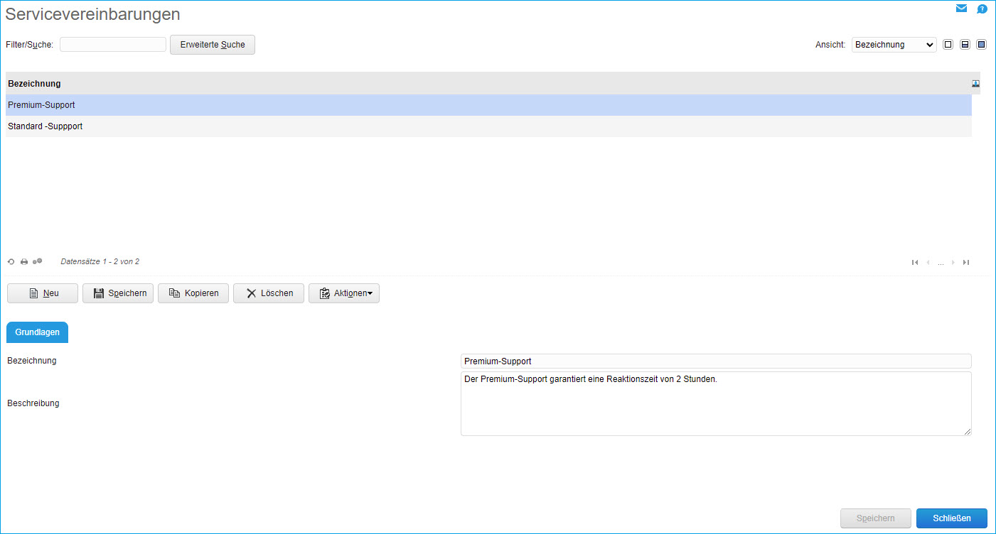The width and height of the screenshot is (996, 534).
Task: Select the Standard -Suppport row
Action: tap(488, 126)
